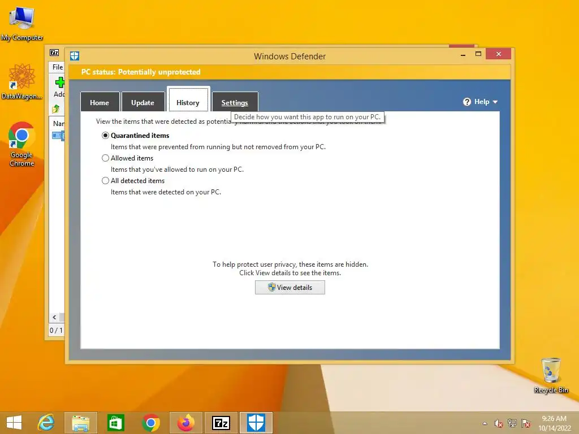The height and width of the screenshot is (434, 579).
Task: Maximize the Windows Defender window
Action: click(478, 54)
